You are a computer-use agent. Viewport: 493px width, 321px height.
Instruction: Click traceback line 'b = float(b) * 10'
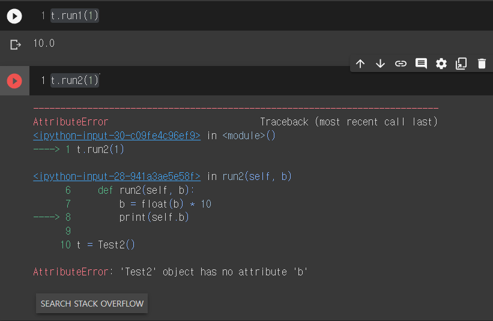pyautogui.click(x=165, y=204)
